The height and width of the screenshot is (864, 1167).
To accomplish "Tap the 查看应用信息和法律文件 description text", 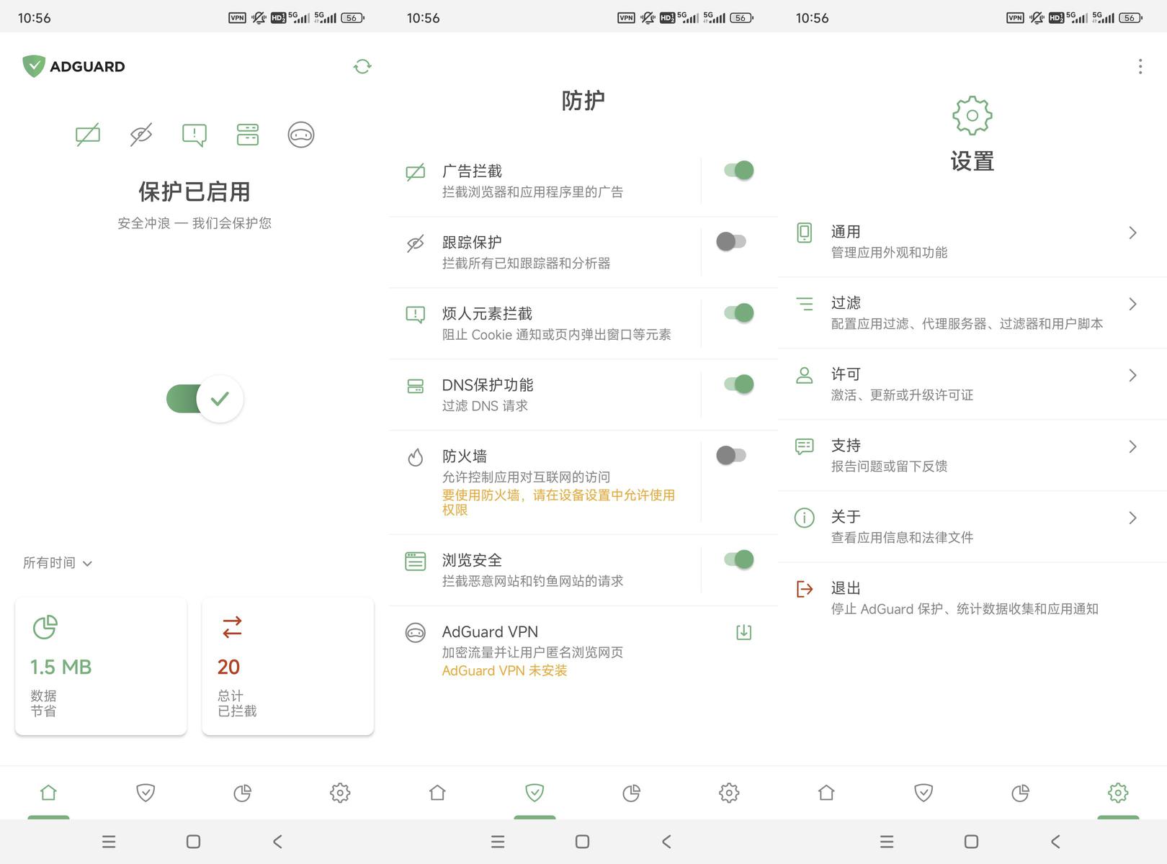I will (902, 538).
